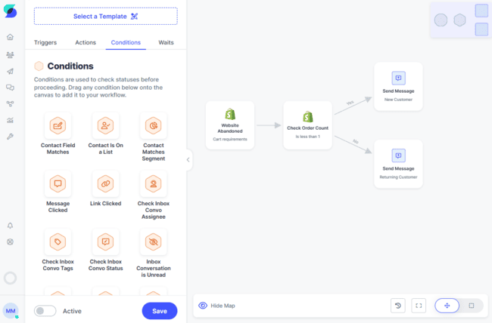The height and width of the screenshot is (323, 492).
Task: Click the undo history button
Action: [398, 306]
